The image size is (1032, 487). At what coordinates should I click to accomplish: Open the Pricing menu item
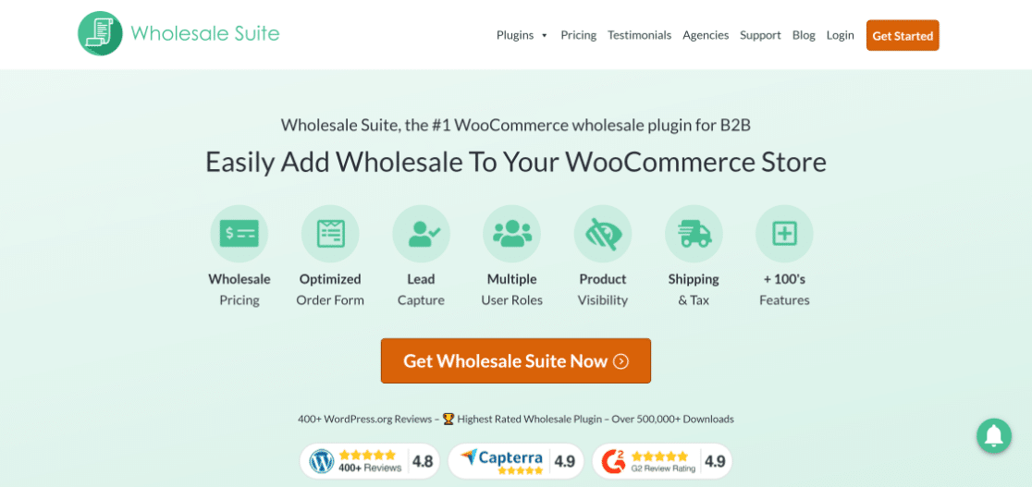(579, 35)
